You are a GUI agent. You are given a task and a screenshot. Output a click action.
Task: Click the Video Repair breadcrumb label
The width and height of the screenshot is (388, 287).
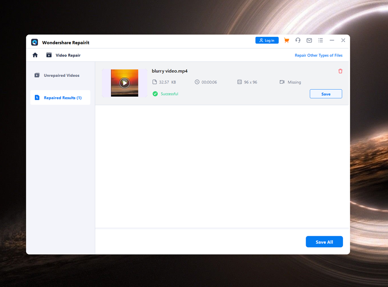click(68, 55)
